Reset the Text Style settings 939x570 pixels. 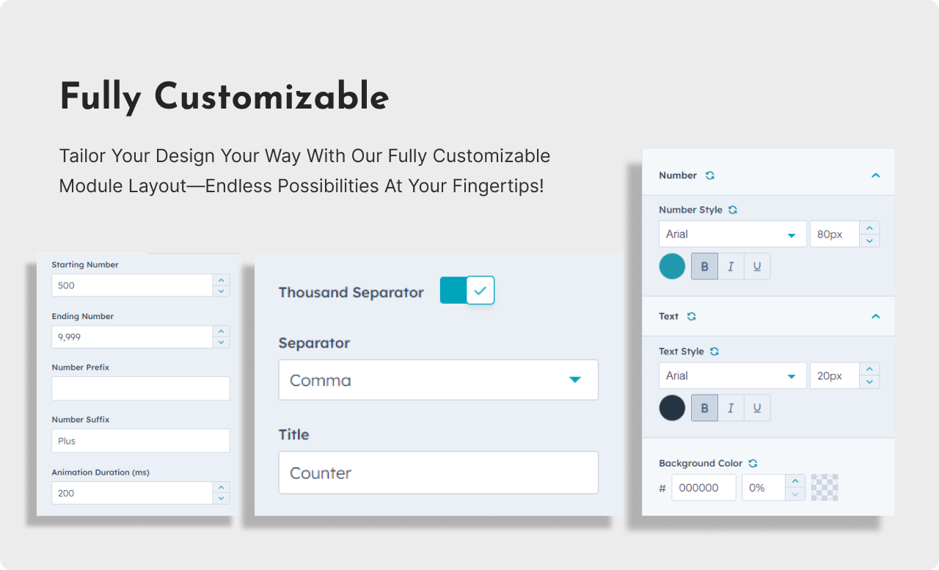pyautogui.click(x=714, y=351)
